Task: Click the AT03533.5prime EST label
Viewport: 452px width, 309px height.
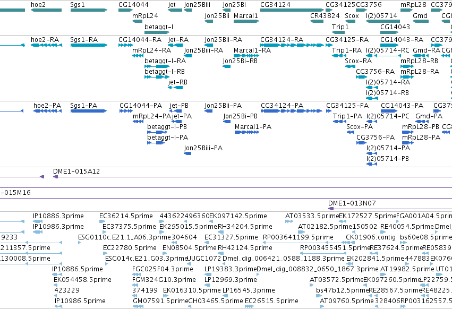Action: (x=312, y=216)
